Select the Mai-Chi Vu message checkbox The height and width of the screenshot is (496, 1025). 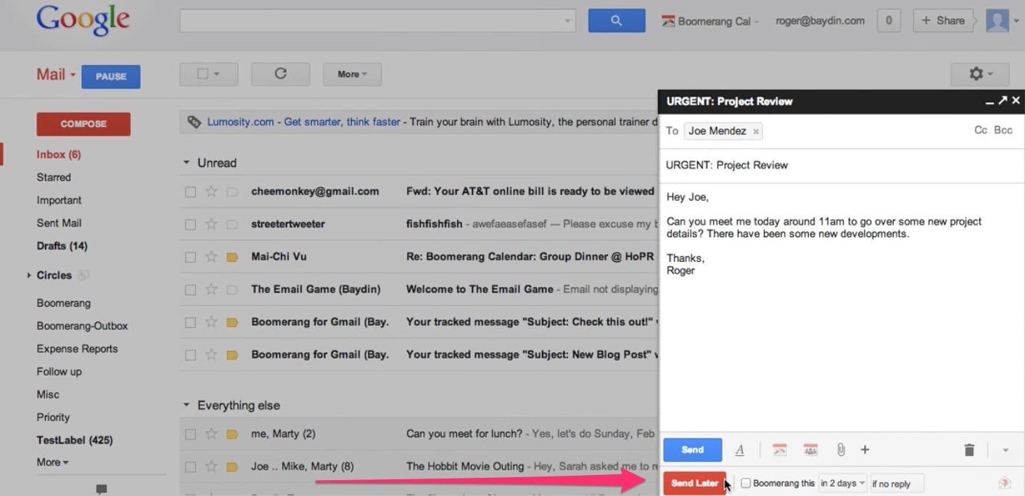190,257
